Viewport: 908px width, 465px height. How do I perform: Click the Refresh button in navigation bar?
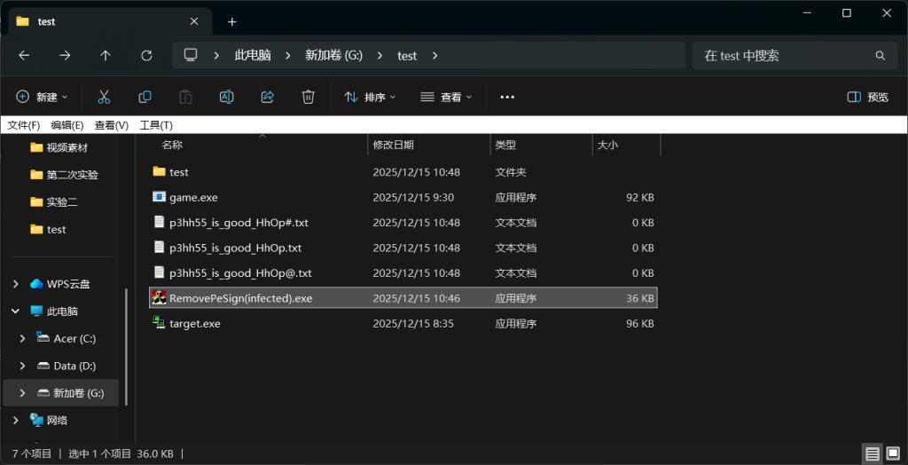click(146, 55)
